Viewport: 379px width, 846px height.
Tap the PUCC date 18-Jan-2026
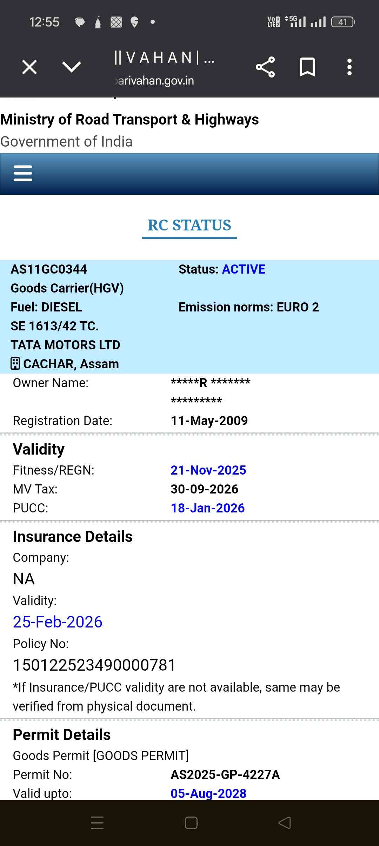[207, 508]
